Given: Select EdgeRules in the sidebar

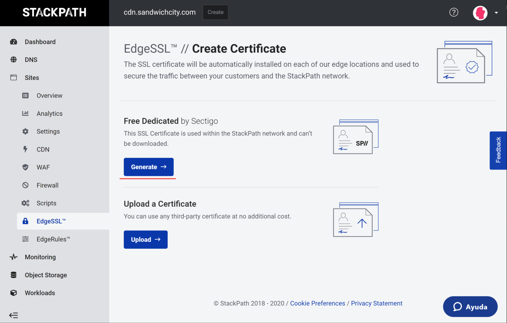Looking at the screenshot, I should click(53, 239).
